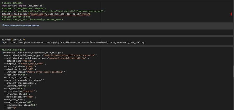234x110 pixels.
Task: Click the --max_train_steps=1000 argument line
Action: pos(19,102)
